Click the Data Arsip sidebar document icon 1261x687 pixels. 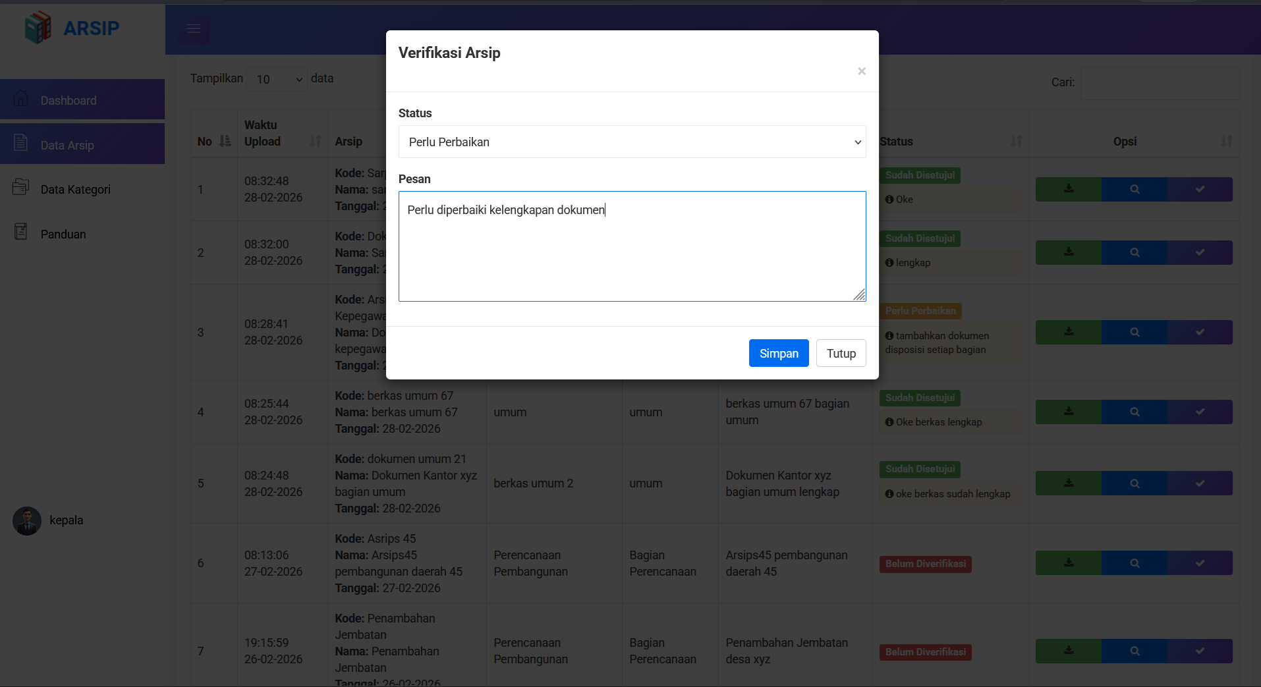pos(20,143)
